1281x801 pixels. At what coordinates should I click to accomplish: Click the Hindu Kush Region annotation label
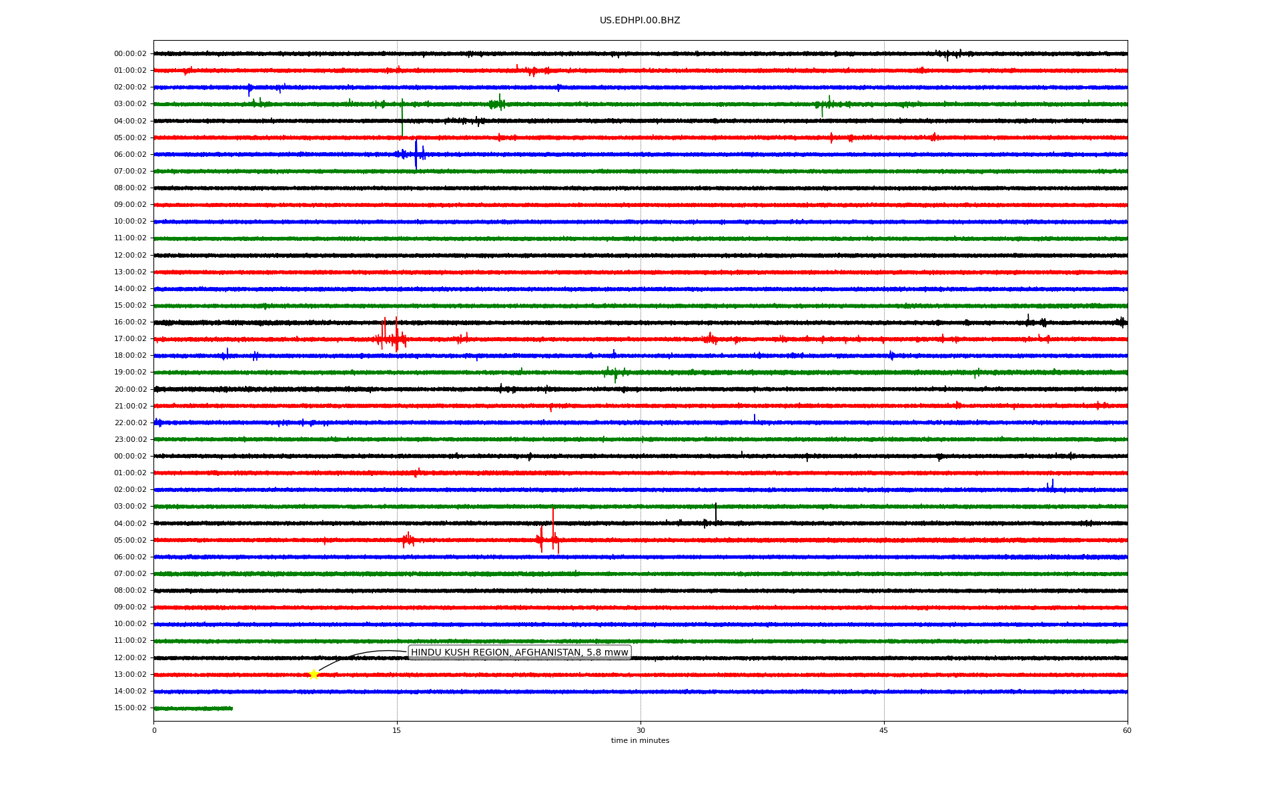(x=519, y=652)
